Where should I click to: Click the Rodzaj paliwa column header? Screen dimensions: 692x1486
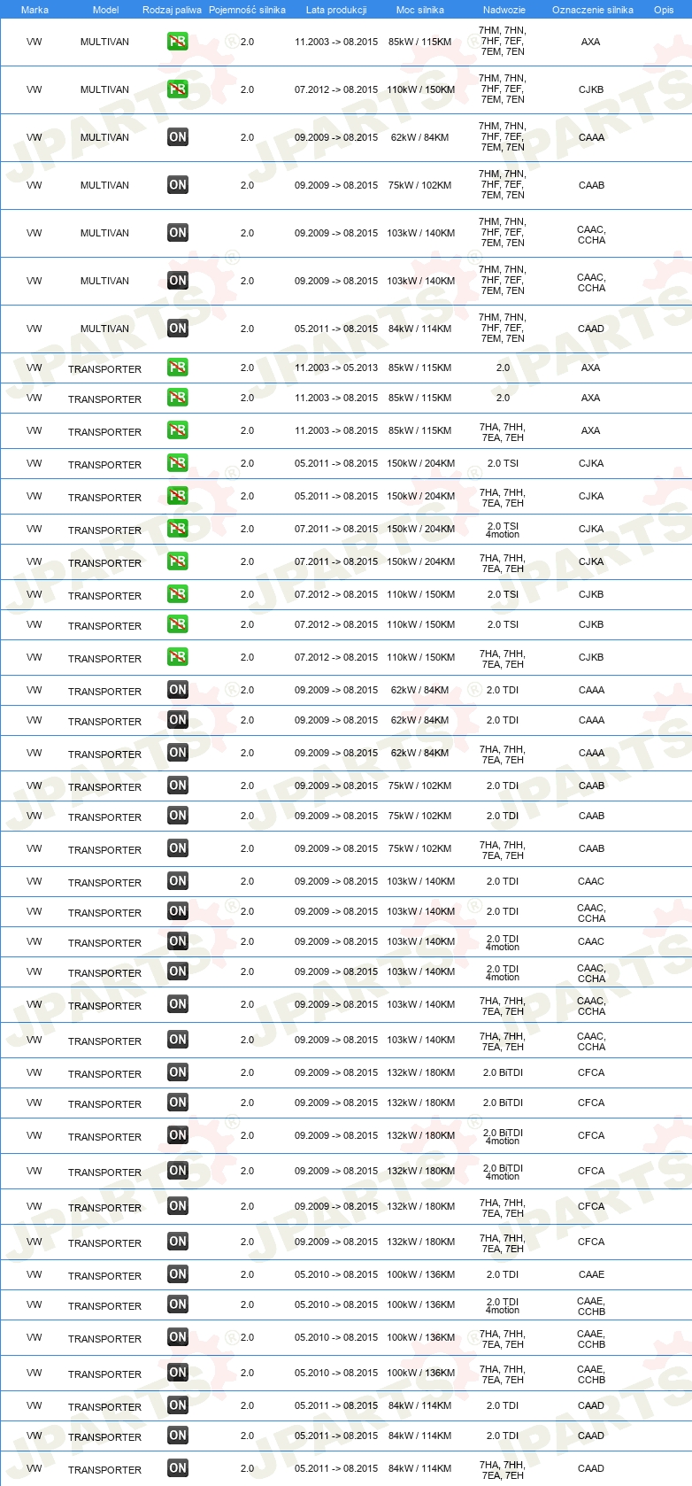(x=172, y=10)
